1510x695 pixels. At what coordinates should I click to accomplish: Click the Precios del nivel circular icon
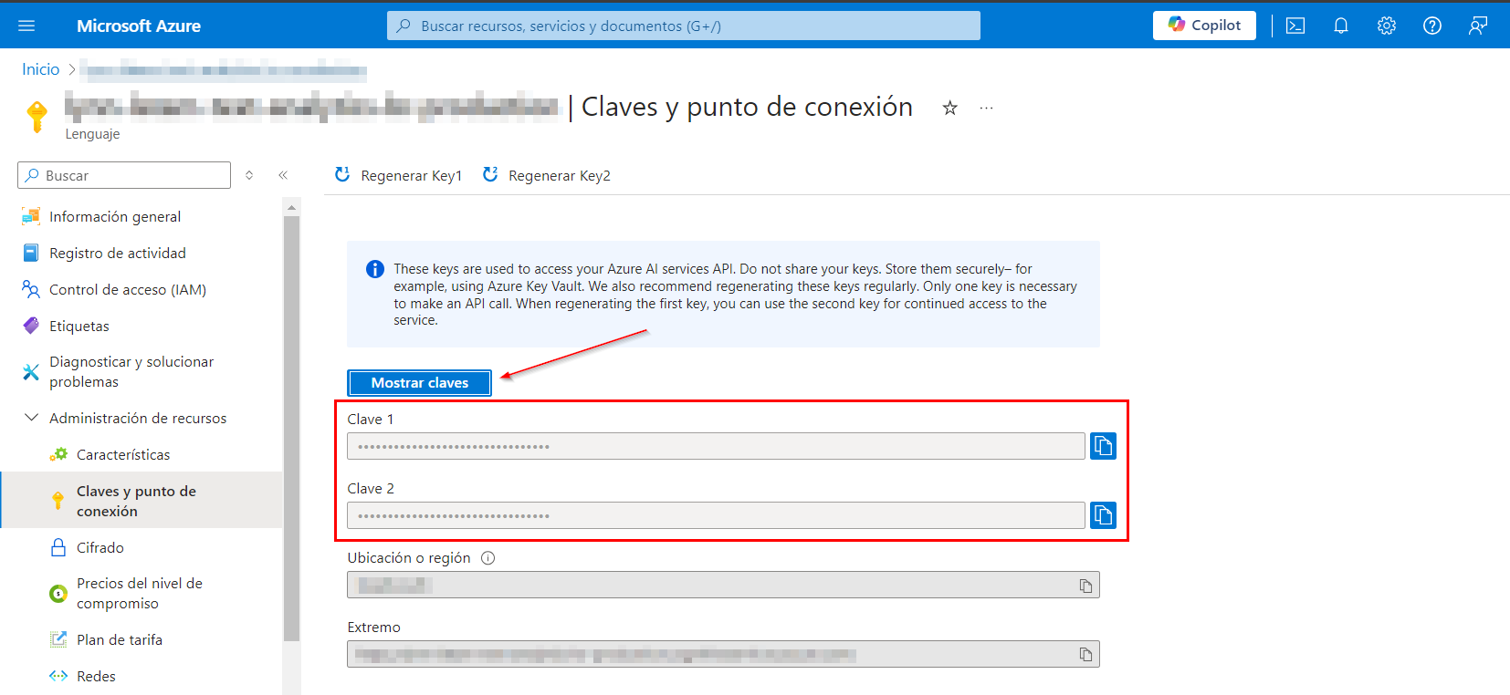tap(58, 594)
